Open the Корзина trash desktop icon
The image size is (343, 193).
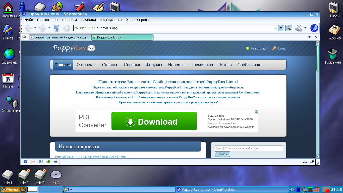pos(333,54)
